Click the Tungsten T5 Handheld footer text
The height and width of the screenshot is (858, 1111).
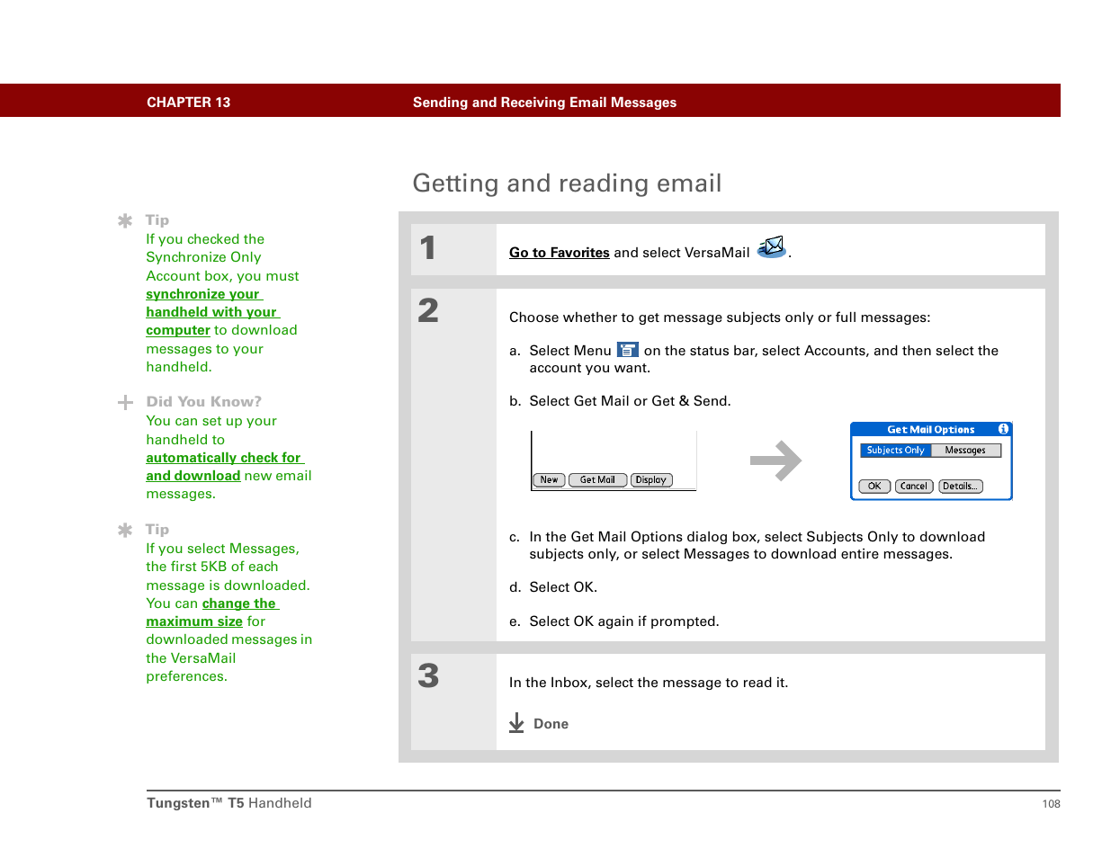(228, 803)
